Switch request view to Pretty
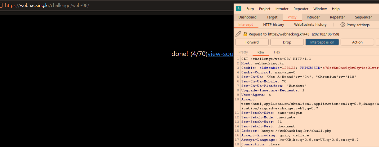Image resolution: width=379 pixels, height=147 pixels. pos(243,52)
